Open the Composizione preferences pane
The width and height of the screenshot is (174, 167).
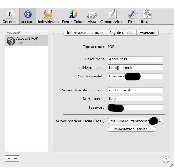(112, 17)
